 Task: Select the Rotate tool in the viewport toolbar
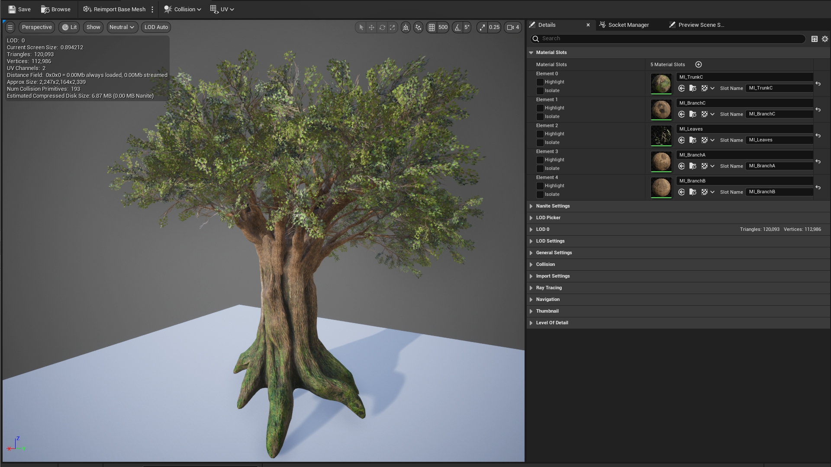pyautogui.click(x=382, y=27)
